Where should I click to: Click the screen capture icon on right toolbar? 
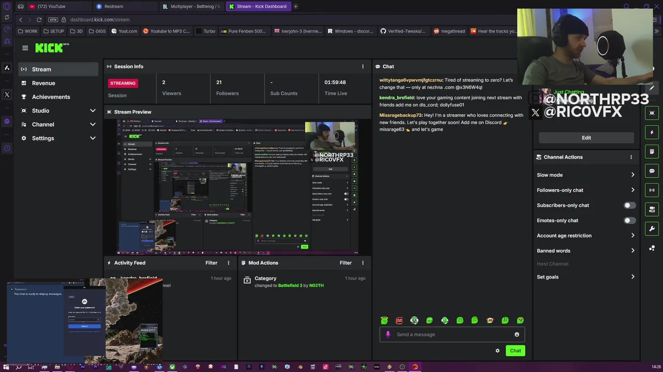click(652, 113)
